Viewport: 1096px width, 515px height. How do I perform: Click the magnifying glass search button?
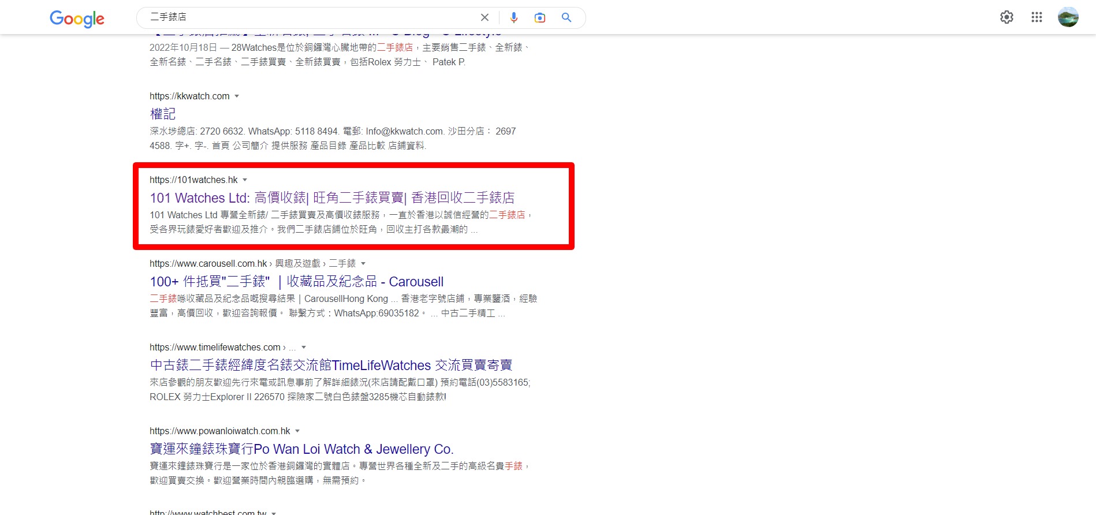[x=566, y=17]
